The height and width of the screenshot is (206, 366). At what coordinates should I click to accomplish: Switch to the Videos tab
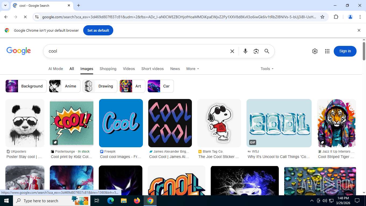point(129,69)
